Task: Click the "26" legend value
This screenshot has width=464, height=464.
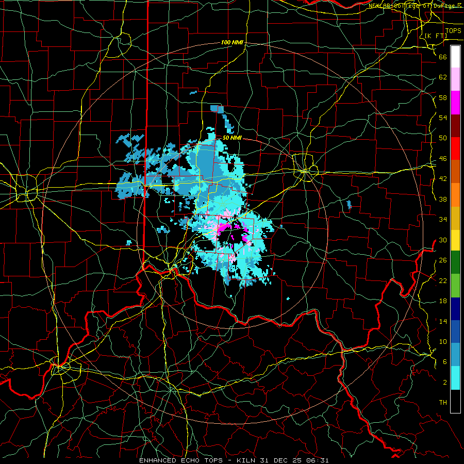Action: [x=443, y=260]
